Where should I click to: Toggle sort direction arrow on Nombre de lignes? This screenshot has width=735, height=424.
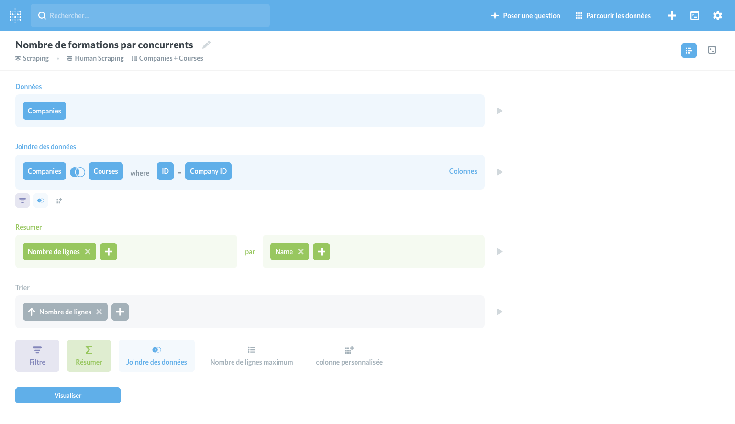click(x=32, y=312)
